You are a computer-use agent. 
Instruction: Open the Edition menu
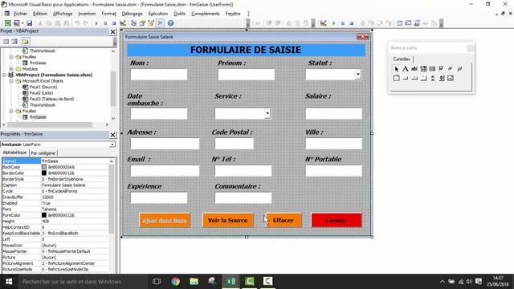[40, 14]
